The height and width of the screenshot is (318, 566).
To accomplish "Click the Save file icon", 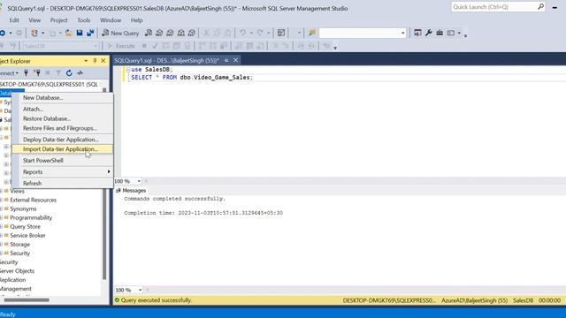I will (x=80, y=33).
